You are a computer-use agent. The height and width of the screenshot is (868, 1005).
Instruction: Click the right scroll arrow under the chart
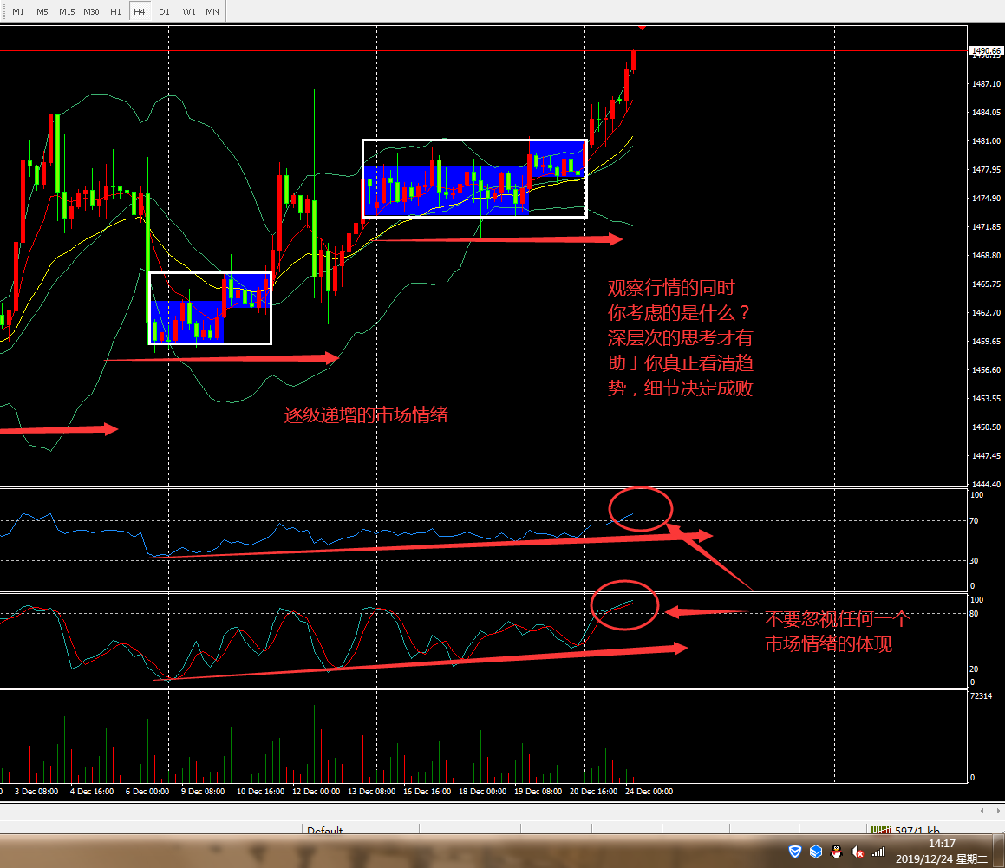(998, 811)
